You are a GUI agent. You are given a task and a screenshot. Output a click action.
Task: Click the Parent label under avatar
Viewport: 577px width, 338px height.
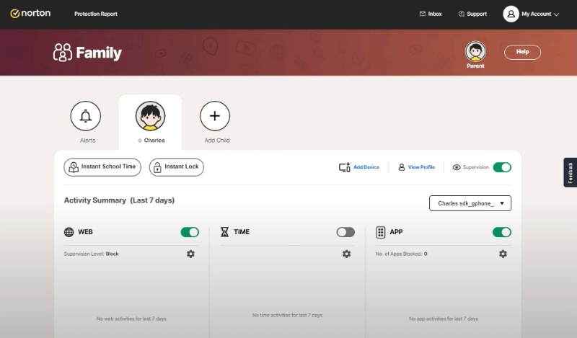tap(475, 66)
